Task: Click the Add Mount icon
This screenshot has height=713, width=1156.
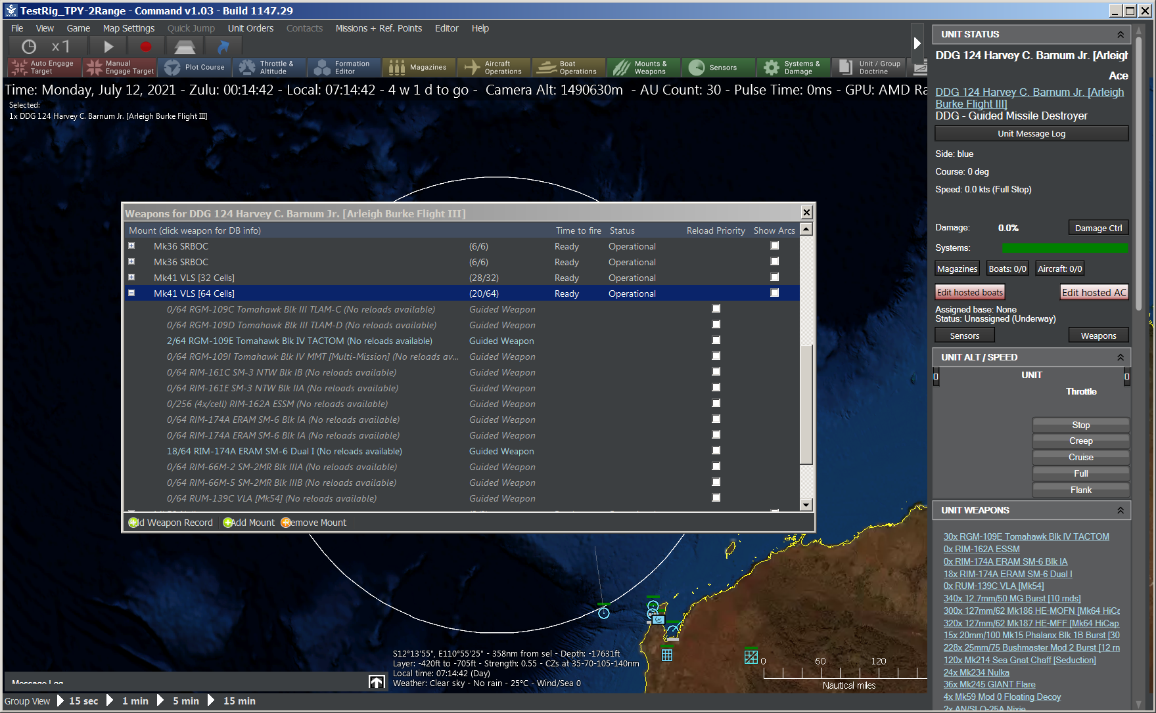Action: pyautogui.click(x=228, y=523)
